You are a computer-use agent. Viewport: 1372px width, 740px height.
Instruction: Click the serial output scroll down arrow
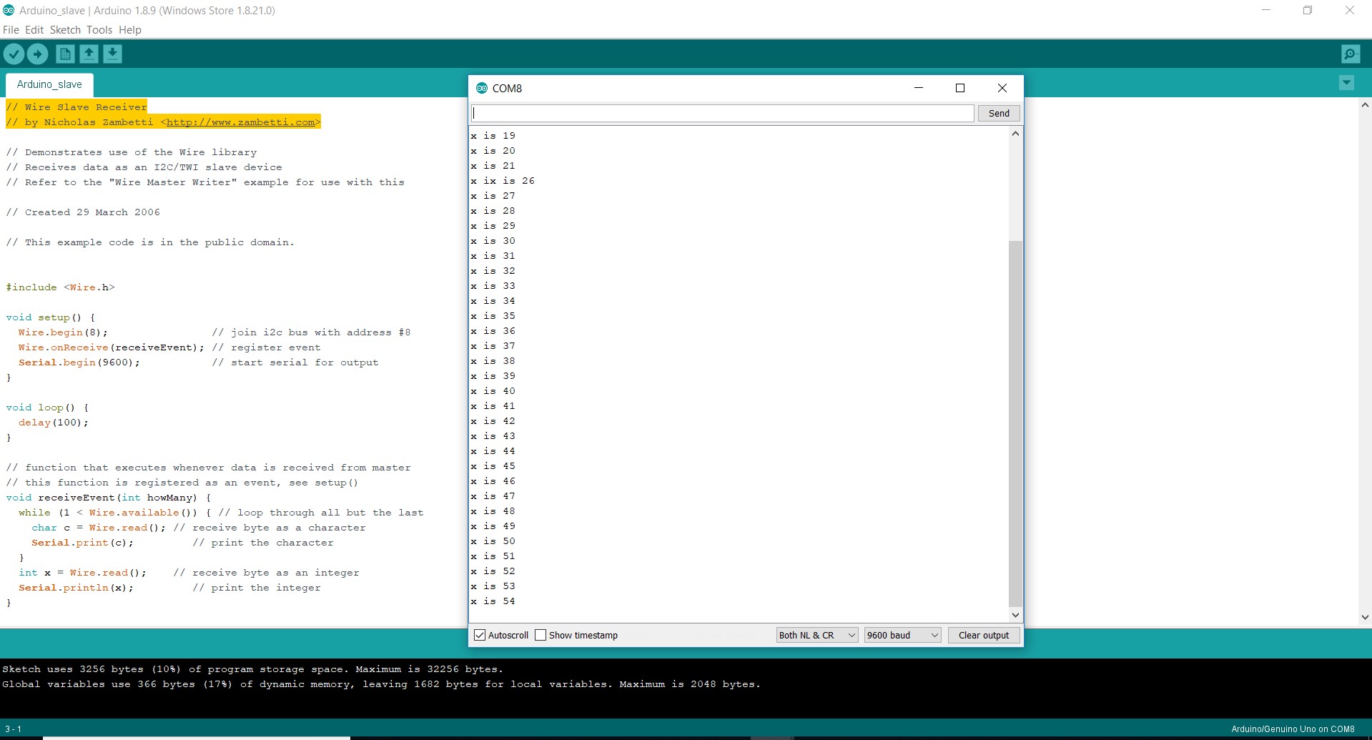(x=1015, y=615)
